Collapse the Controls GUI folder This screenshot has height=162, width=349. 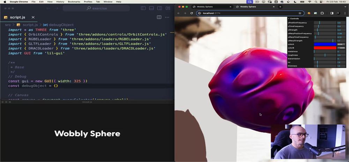pos(317,19)
